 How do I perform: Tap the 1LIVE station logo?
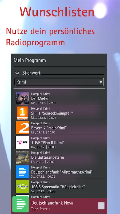click(22, 142)
